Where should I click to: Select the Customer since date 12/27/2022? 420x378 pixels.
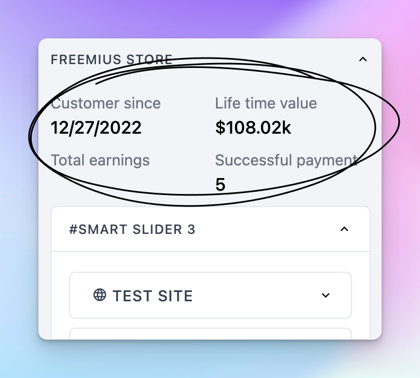[96, 128]
